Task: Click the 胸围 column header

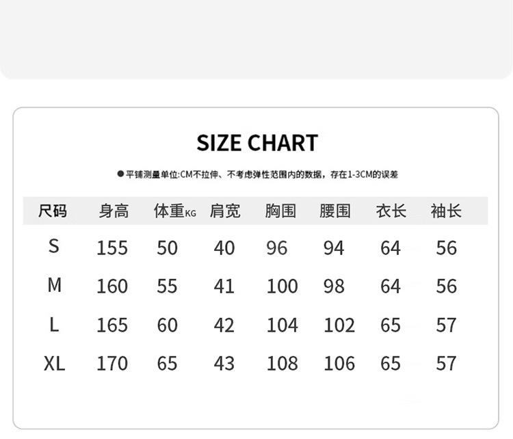Action: pos(280,211)
